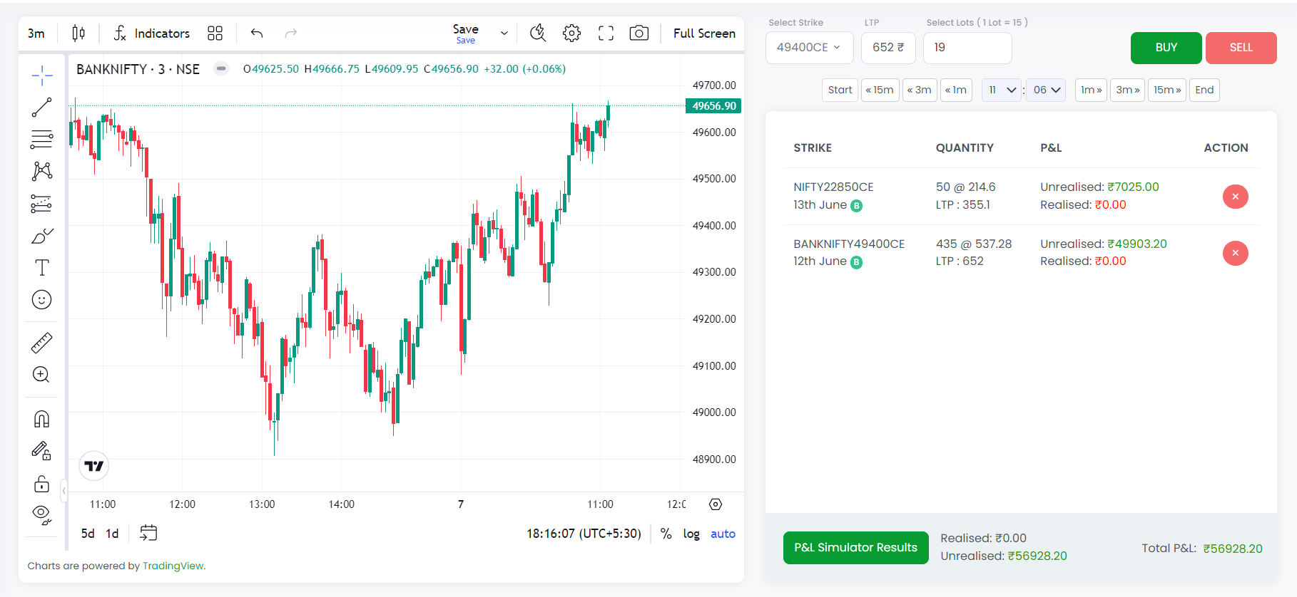Step back 3 minutes

pos(920,90)
